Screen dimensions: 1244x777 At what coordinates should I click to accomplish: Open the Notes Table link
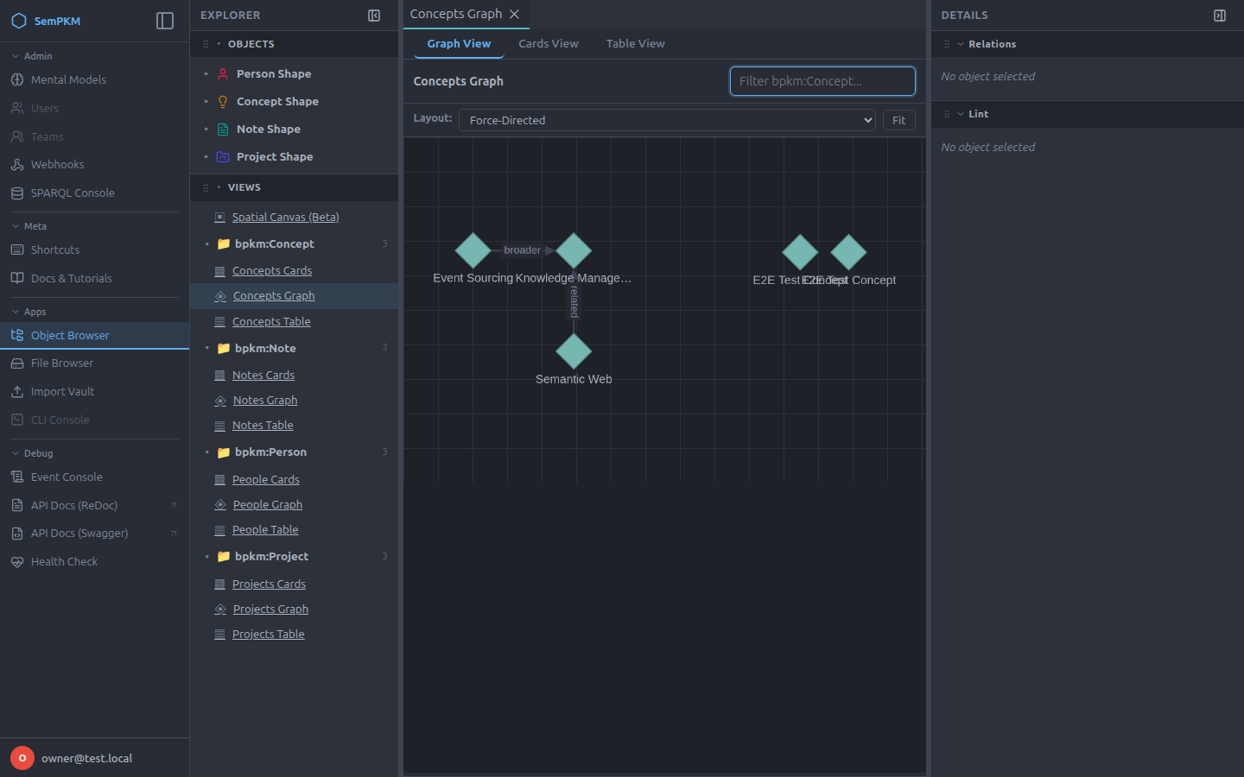click(263, 426)
